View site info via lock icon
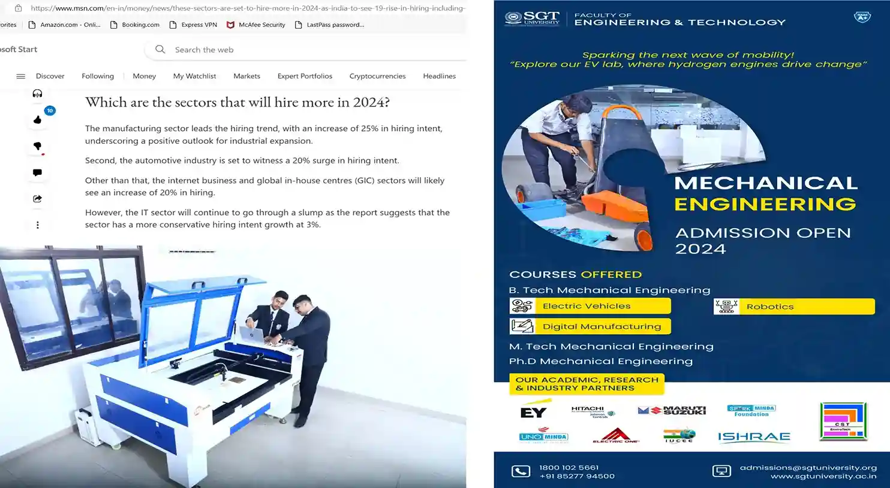Viewport: 890px width, 488px height. coord(18,8)
